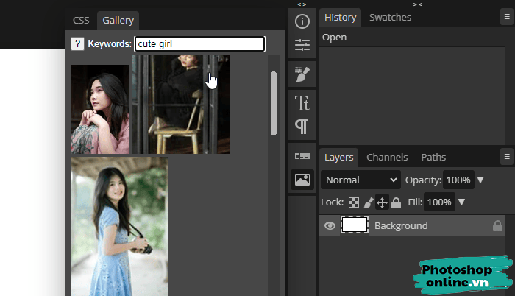Open the girl in pink shirt photo
The image size is (515, 296).
[100, 109]
